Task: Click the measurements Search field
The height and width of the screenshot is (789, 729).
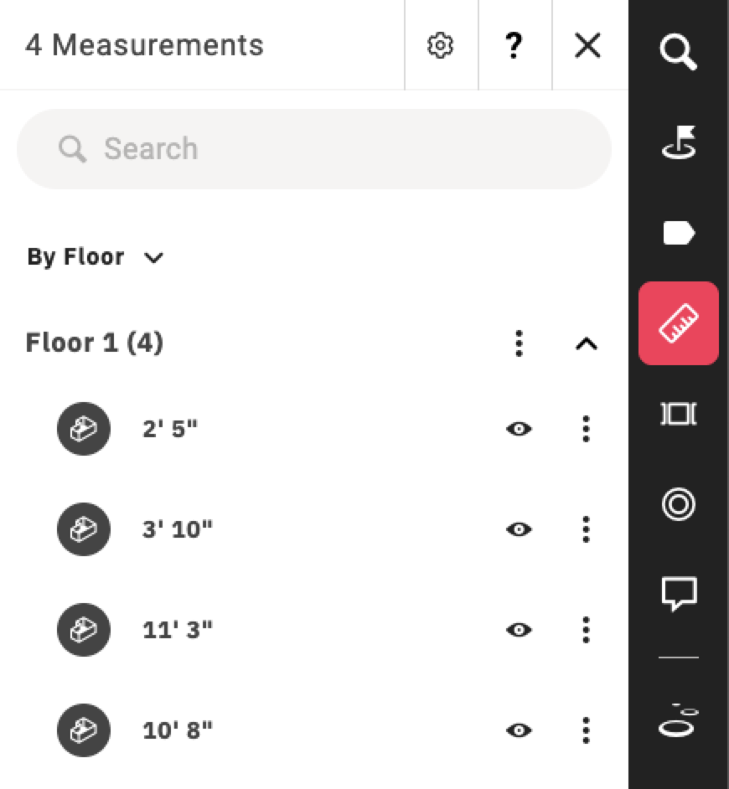Action: (314, 149)
